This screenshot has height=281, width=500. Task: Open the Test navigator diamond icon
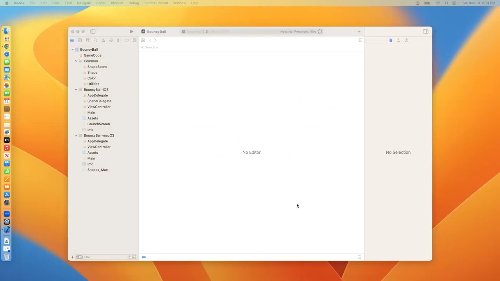click(111, 40)
